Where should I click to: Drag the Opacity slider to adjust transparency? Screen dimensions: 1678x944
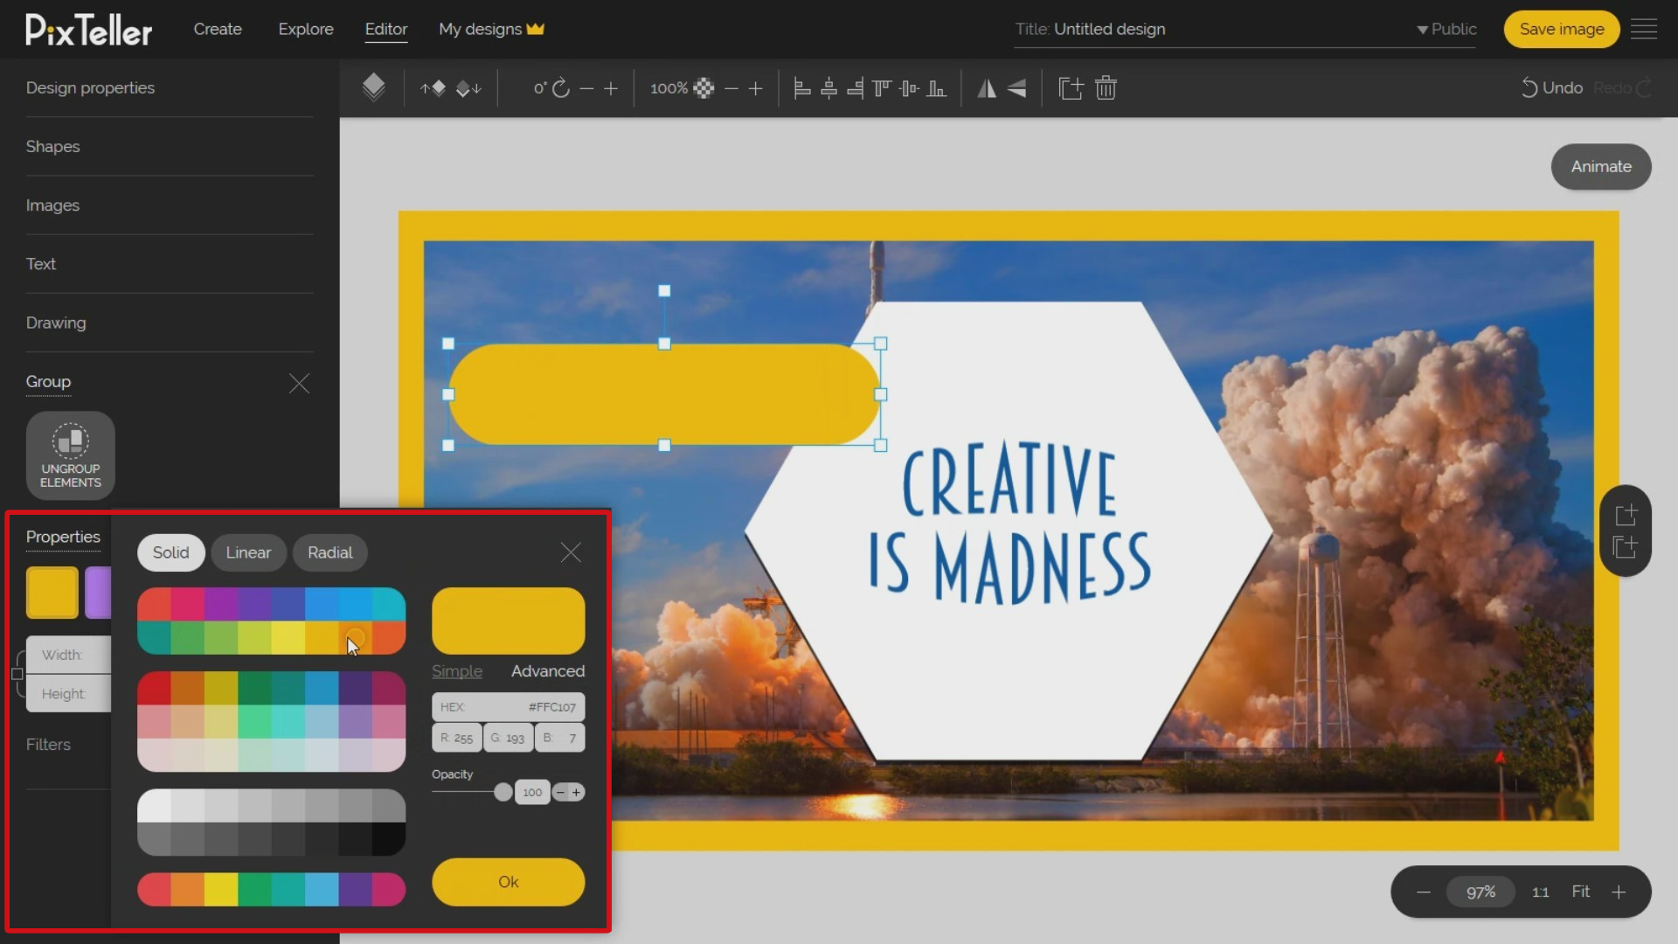pos(503,792)
